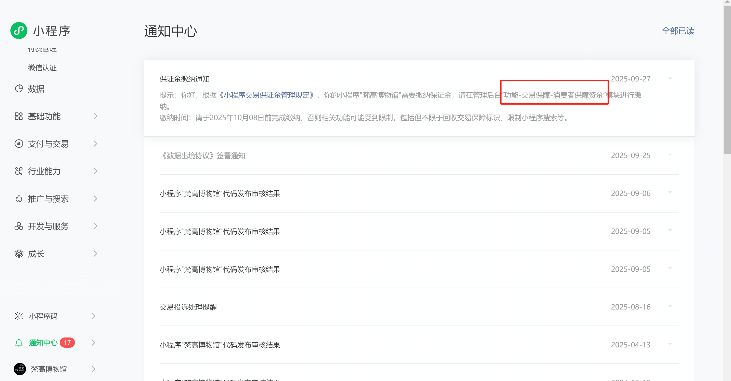Expand the 行业能力 sidebar chevron
731x381 pixels.
pos(95,171)
